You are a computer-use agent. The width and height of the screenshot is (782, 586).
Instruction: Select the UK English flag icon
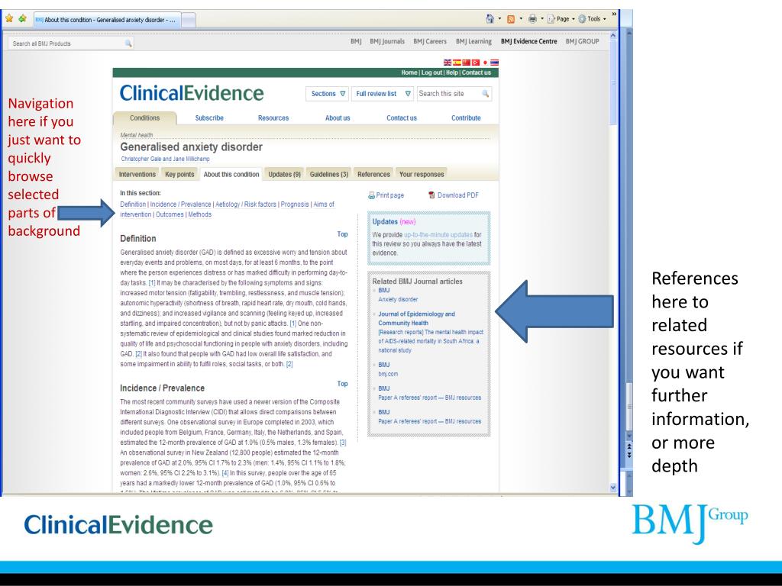[x=448, y=63]
